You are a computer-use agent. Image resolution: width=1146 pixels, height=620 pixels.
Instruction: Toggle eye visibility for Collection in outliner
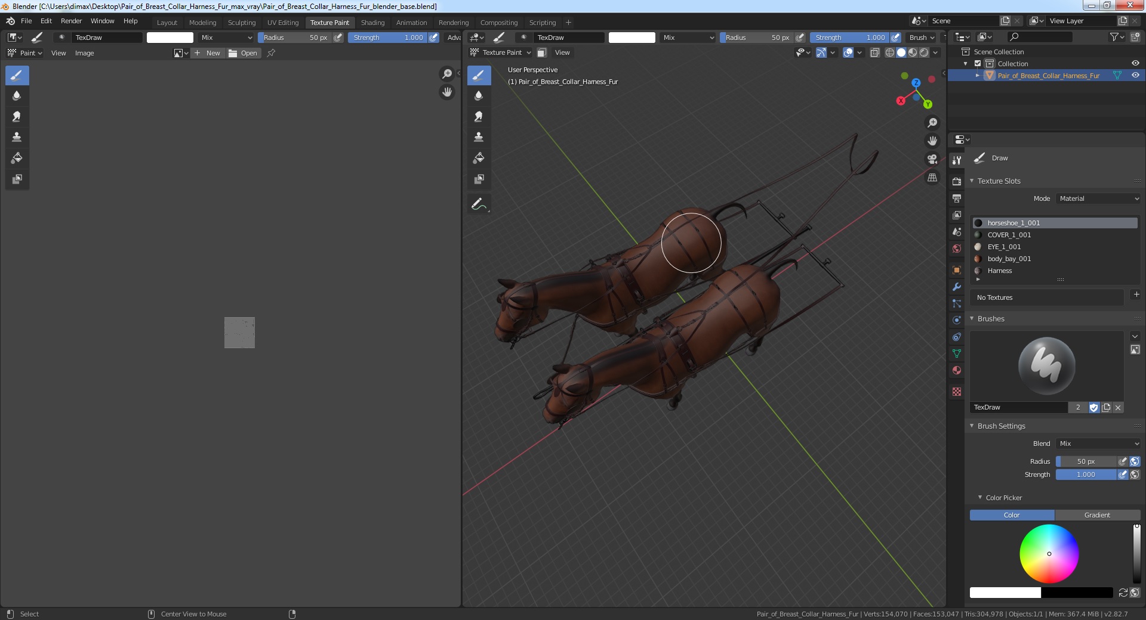(x=1135, y=63)
